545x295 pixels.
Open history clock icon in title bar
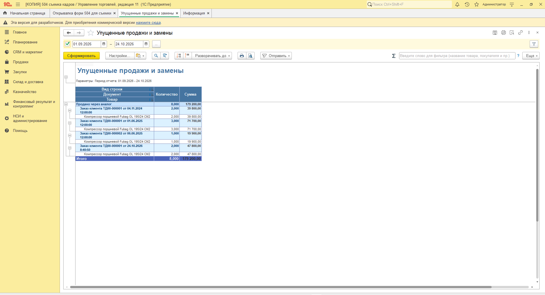coord(467,4)
